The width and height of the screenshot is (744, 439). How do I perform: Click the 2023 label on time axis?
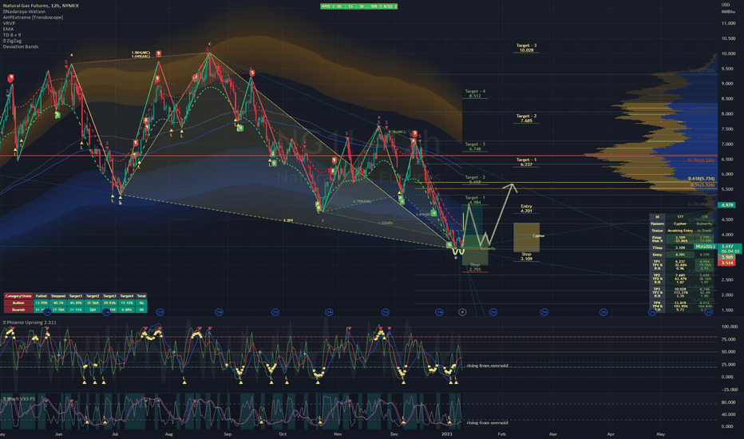(x=447, y=433)
